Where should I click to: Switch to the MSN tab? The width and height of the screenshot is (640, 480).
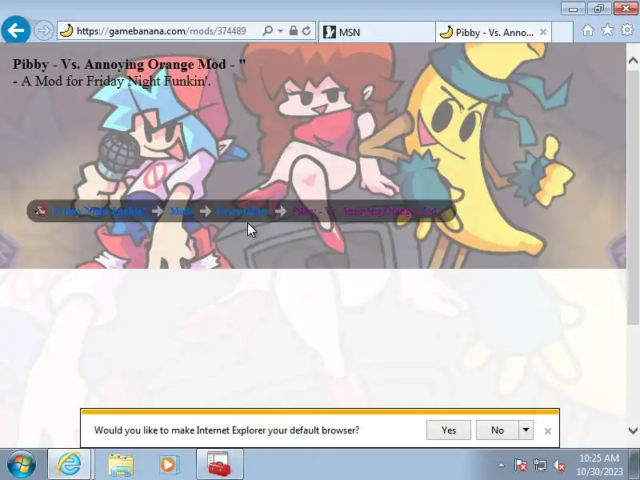coord(377,32)
